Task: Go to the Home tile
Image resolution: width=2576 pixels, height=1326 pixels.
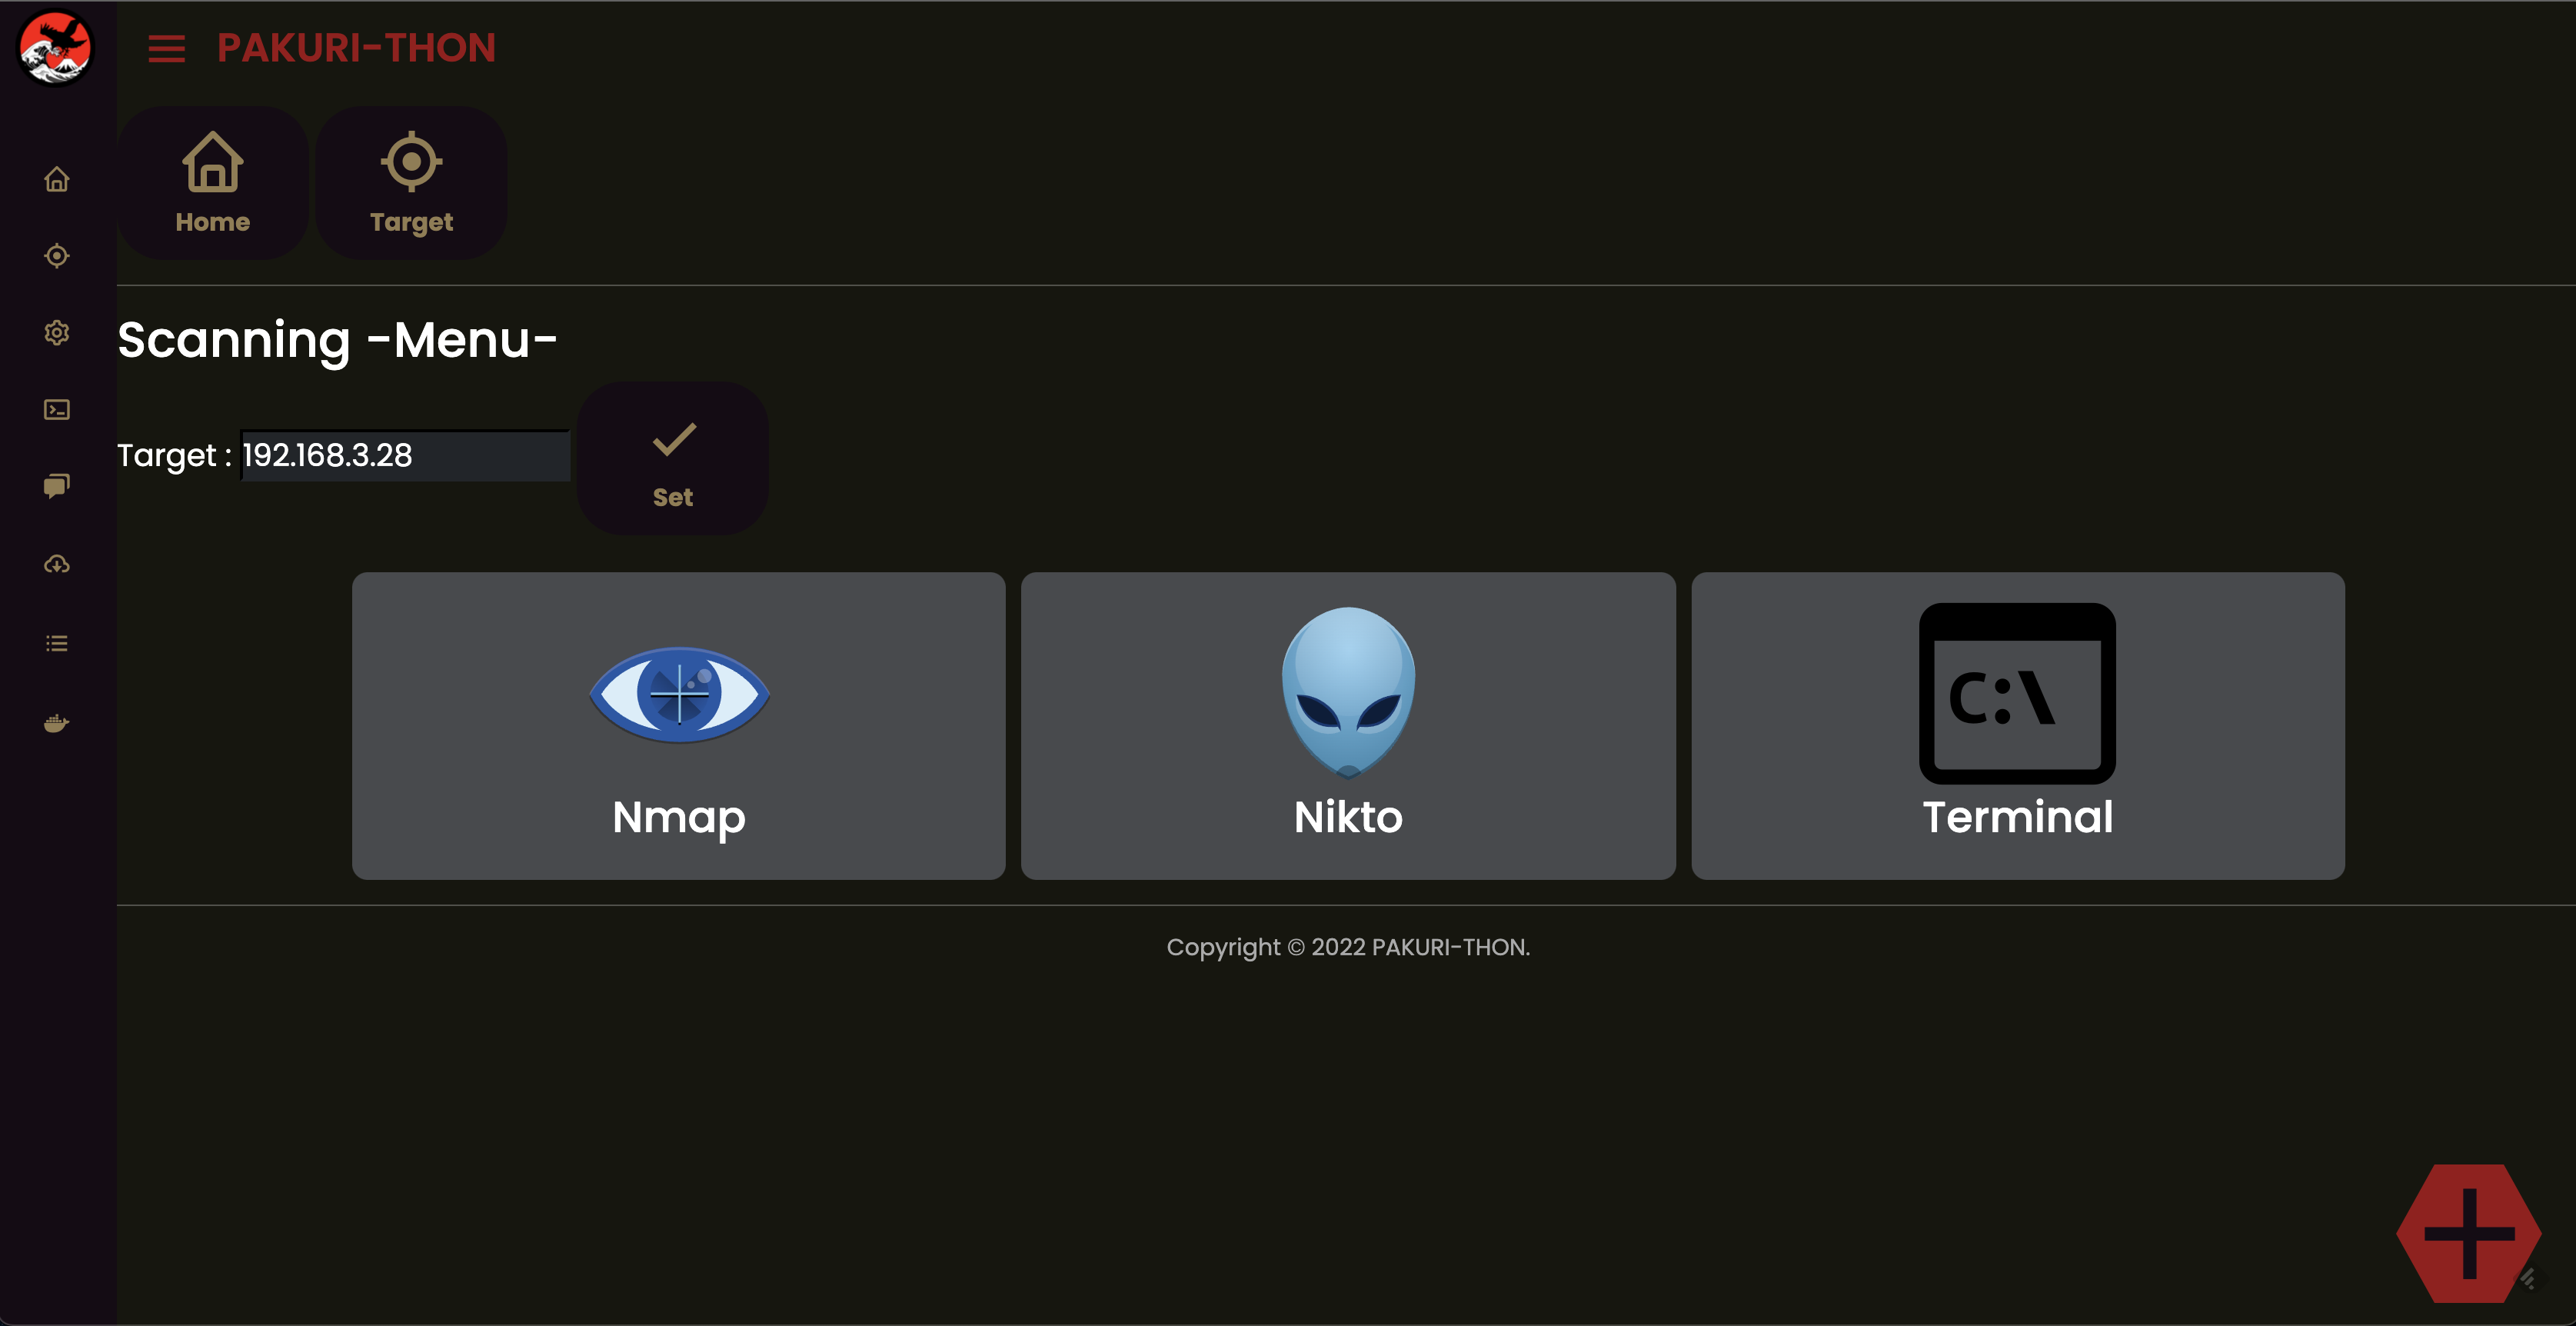Action: [213, 183]
